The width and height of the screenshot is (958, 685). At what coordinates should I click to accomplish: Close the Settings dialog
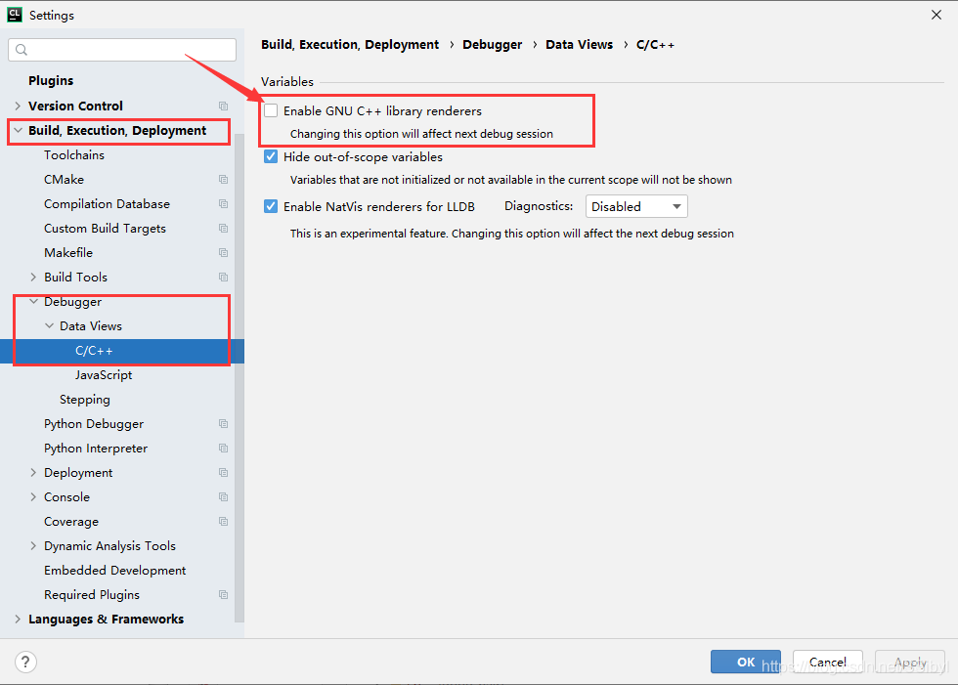pyautogui.click(x=936, y=15)
